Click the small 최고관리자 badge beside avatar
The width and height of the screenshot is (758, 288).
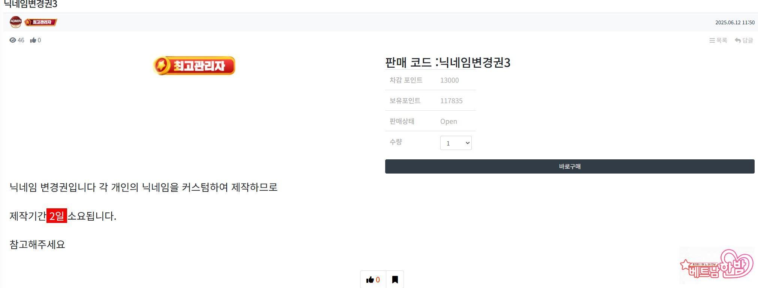pos(41,22)
